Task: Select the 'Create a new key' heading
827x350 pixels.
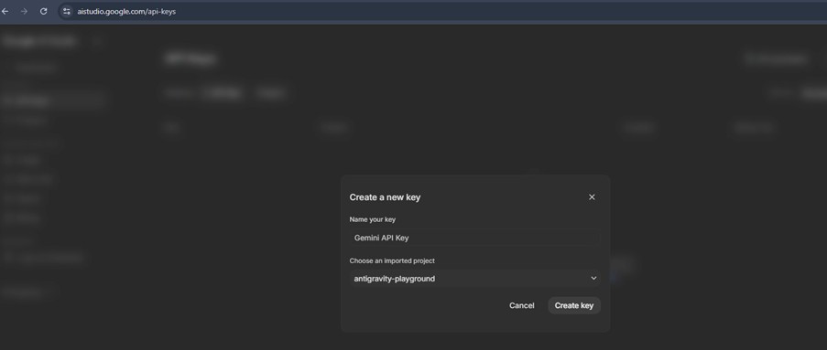Action: coord(385,197)
